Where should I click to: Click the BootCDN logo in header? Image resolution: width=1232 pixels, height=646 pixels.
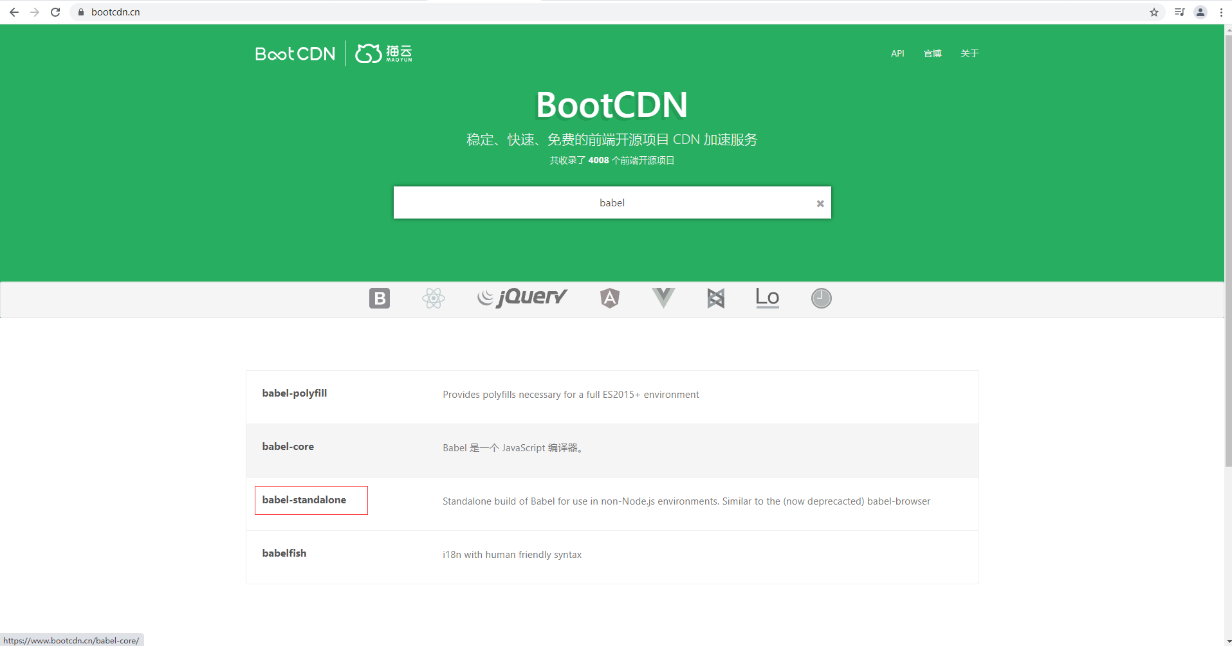click(x=295, y=53)
